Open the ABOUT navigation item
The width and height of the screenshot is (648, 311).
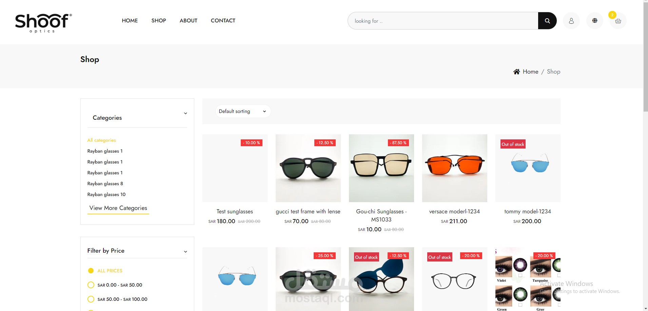pos(189,21)
